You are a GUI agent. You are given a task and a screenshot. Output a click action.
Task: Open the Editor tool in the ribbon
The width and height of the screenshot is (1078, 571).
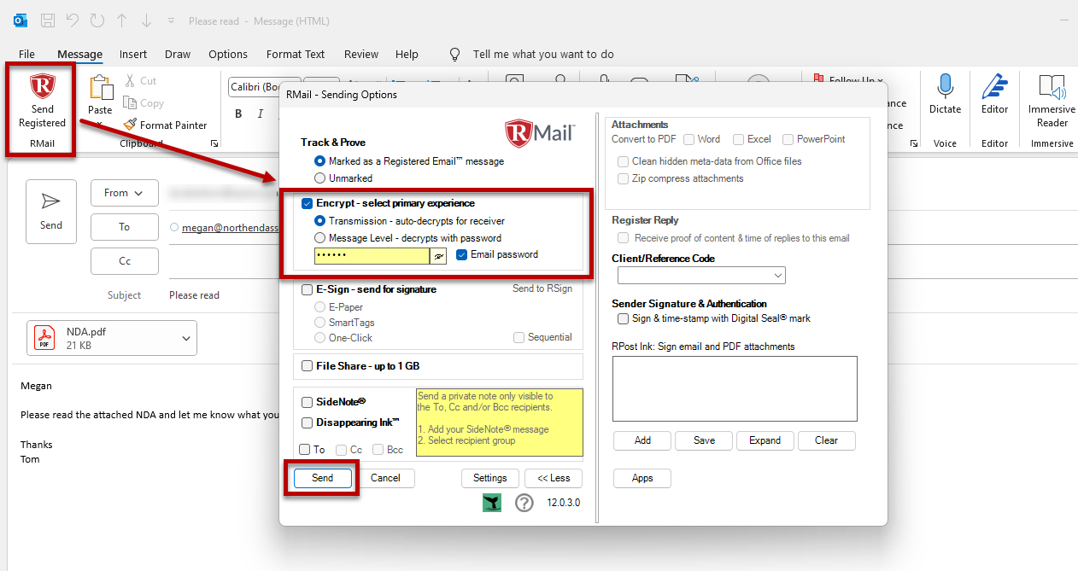(x=994, y=95)
